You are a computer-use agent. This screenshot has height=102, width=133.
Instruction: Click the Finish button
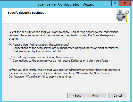(x=96, y=95)
